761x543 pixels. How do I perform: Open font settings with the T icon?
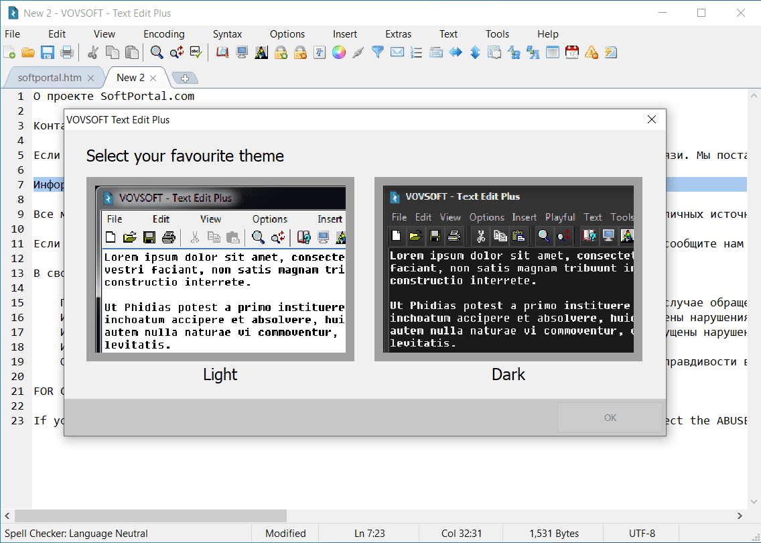pyautogui.click(x=320, y=52)
